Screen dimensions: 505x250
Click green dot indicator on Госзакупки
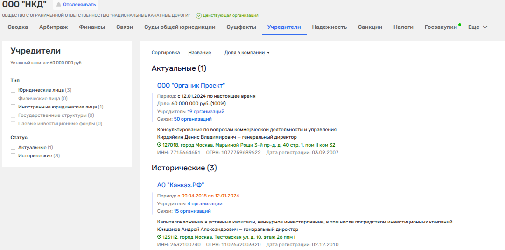(x=460, y=24)
